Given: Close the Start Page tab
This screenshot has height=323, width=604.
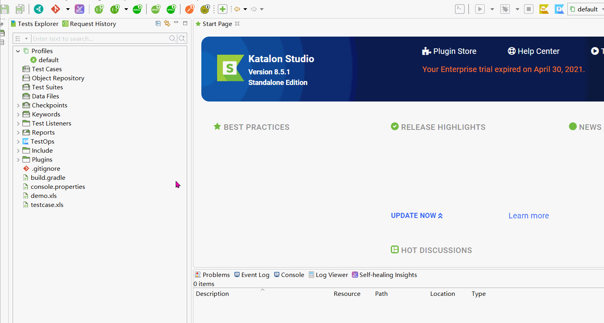Looking at the screenshot, I should click(x=237, y=24).
